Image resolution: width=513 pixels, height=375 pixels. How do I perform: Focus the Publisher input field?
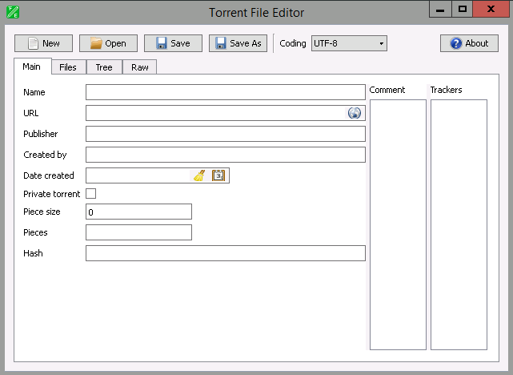click(x=224, y=134)
